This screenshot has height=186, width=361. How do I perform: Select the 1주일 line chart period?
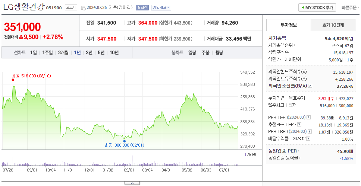(47, 52)
